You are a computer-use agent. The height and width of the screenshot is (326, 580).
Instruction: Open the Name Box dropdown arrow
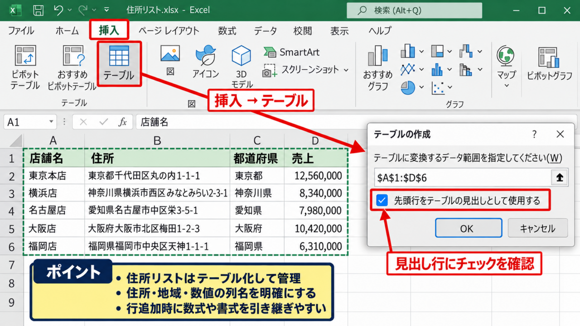point(51,122)
